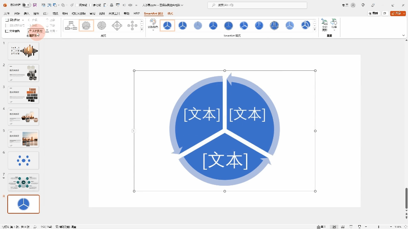Select the highlighted cycle matrix layout thumbnail
Screen dimensions: 408x229
86,26
